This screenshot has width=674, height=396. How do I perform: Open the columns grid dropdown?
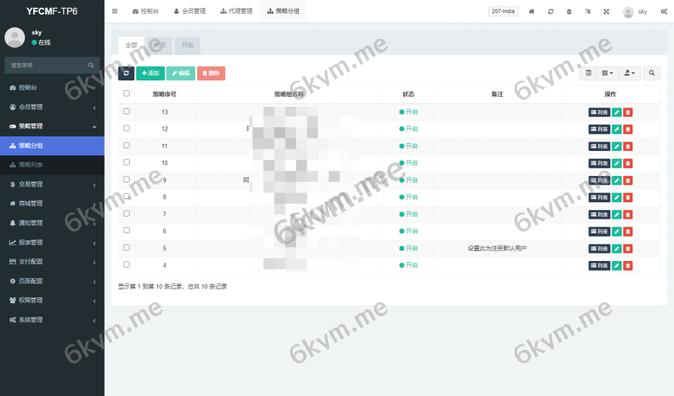coord(608,73)
